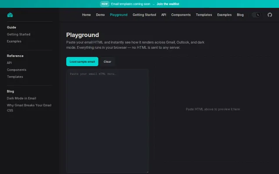Click the 'Paste HTML above to preview' placeholder

pyautogui.click(x=213, y=109)
